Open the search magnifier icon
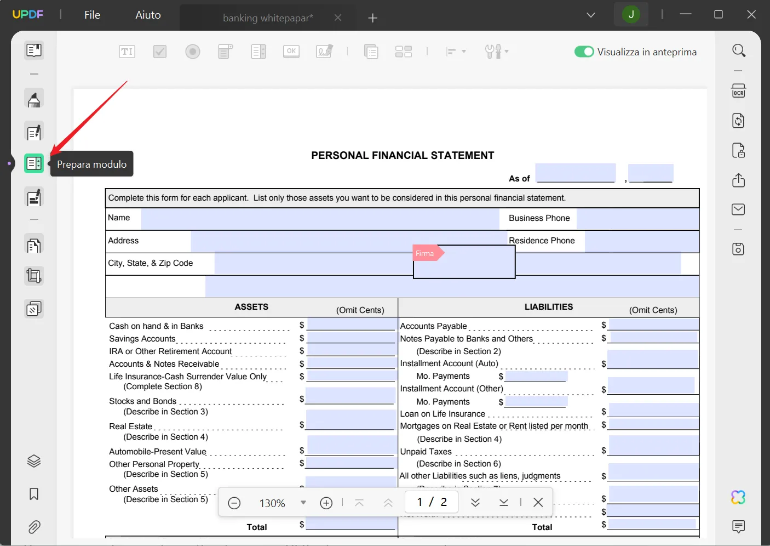770x546 pixels. click(x=738, y=51)
